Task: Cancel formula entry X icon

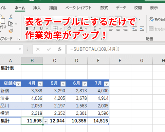Action: (x=38, y=49)
